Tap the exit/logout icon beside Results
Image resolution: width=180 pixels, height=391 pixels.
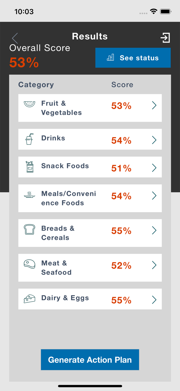tap(165, 38)
